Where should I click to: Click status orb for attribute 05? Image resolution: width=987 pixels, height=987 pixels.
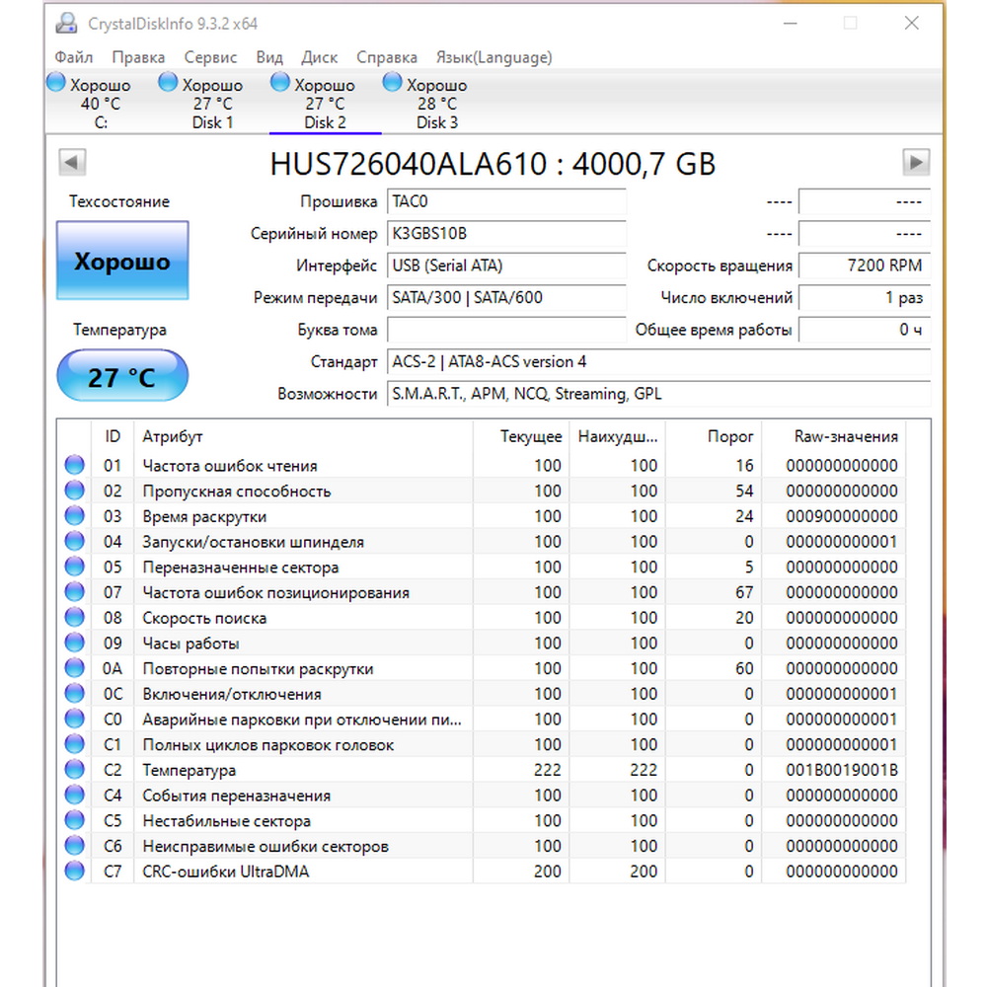pos(74,567)
